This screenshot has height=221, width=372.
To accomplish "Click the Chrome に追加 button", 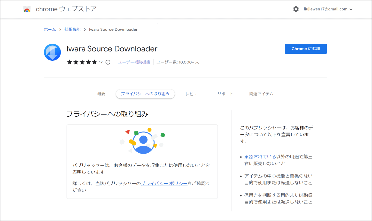I will [306, 49].
